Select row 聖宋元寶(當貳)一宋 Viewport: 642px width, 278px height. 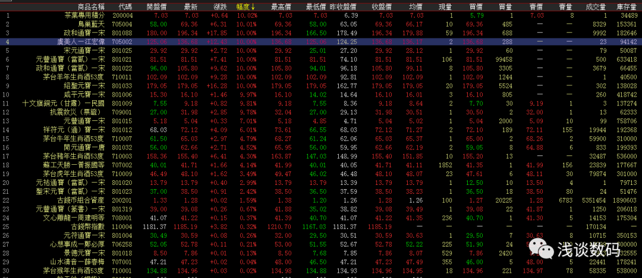[x=321, y=191]
